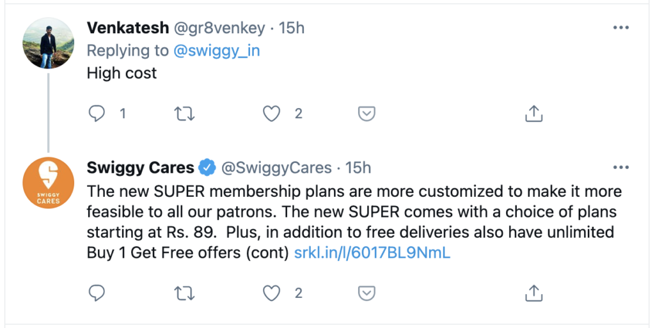Open more options for Venkatesh's tweet
Image resolution: width=655 pixels, height=328 pixels.
621,27
